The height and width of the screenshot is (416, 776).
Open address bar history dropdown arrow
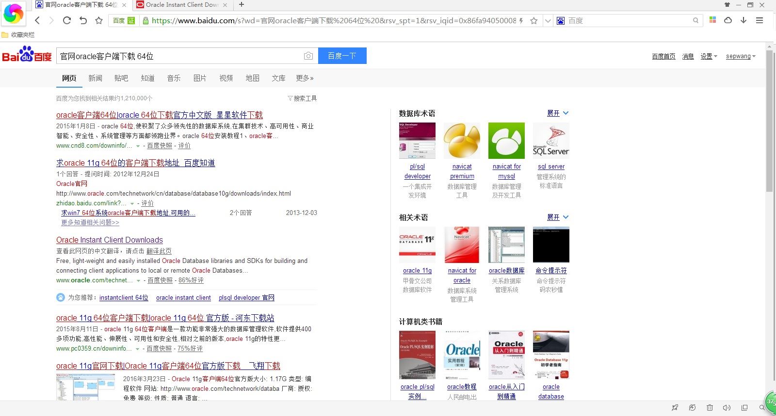click(548, 21)
